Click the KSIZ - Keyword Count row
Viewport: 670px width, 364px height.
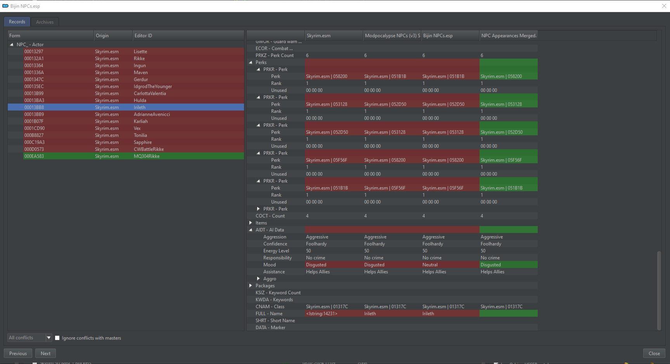coord(392,293)
